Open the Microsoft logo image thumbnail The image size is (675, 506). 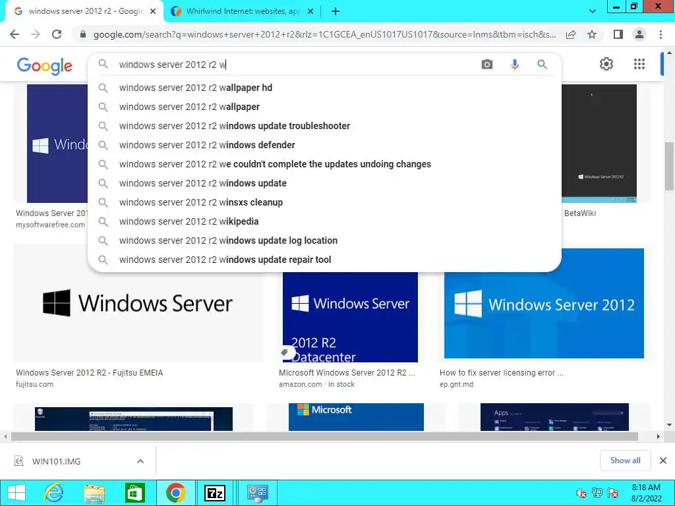click(x=356, y=417)
